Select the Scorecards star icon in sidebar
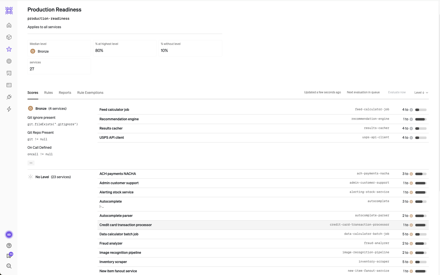Image resolution: width=440 pixels, height=275 pixels. [9, 49]
